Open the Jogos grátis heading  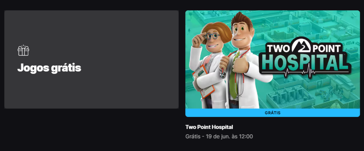[49, 68]
